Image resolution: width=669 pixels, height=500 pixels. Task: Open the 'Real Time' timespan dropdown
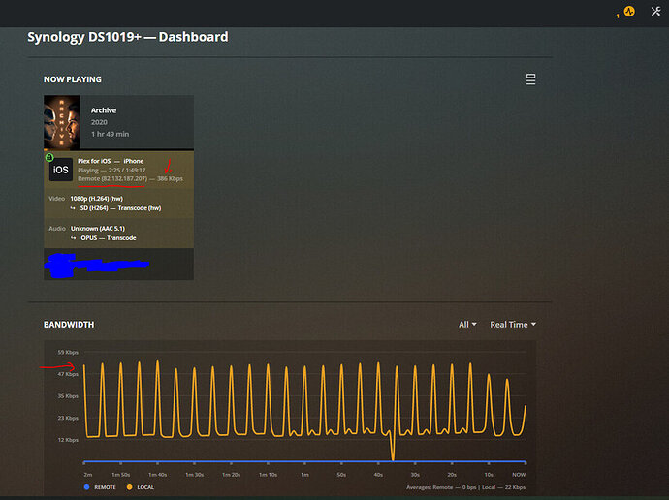pos(513,325)
